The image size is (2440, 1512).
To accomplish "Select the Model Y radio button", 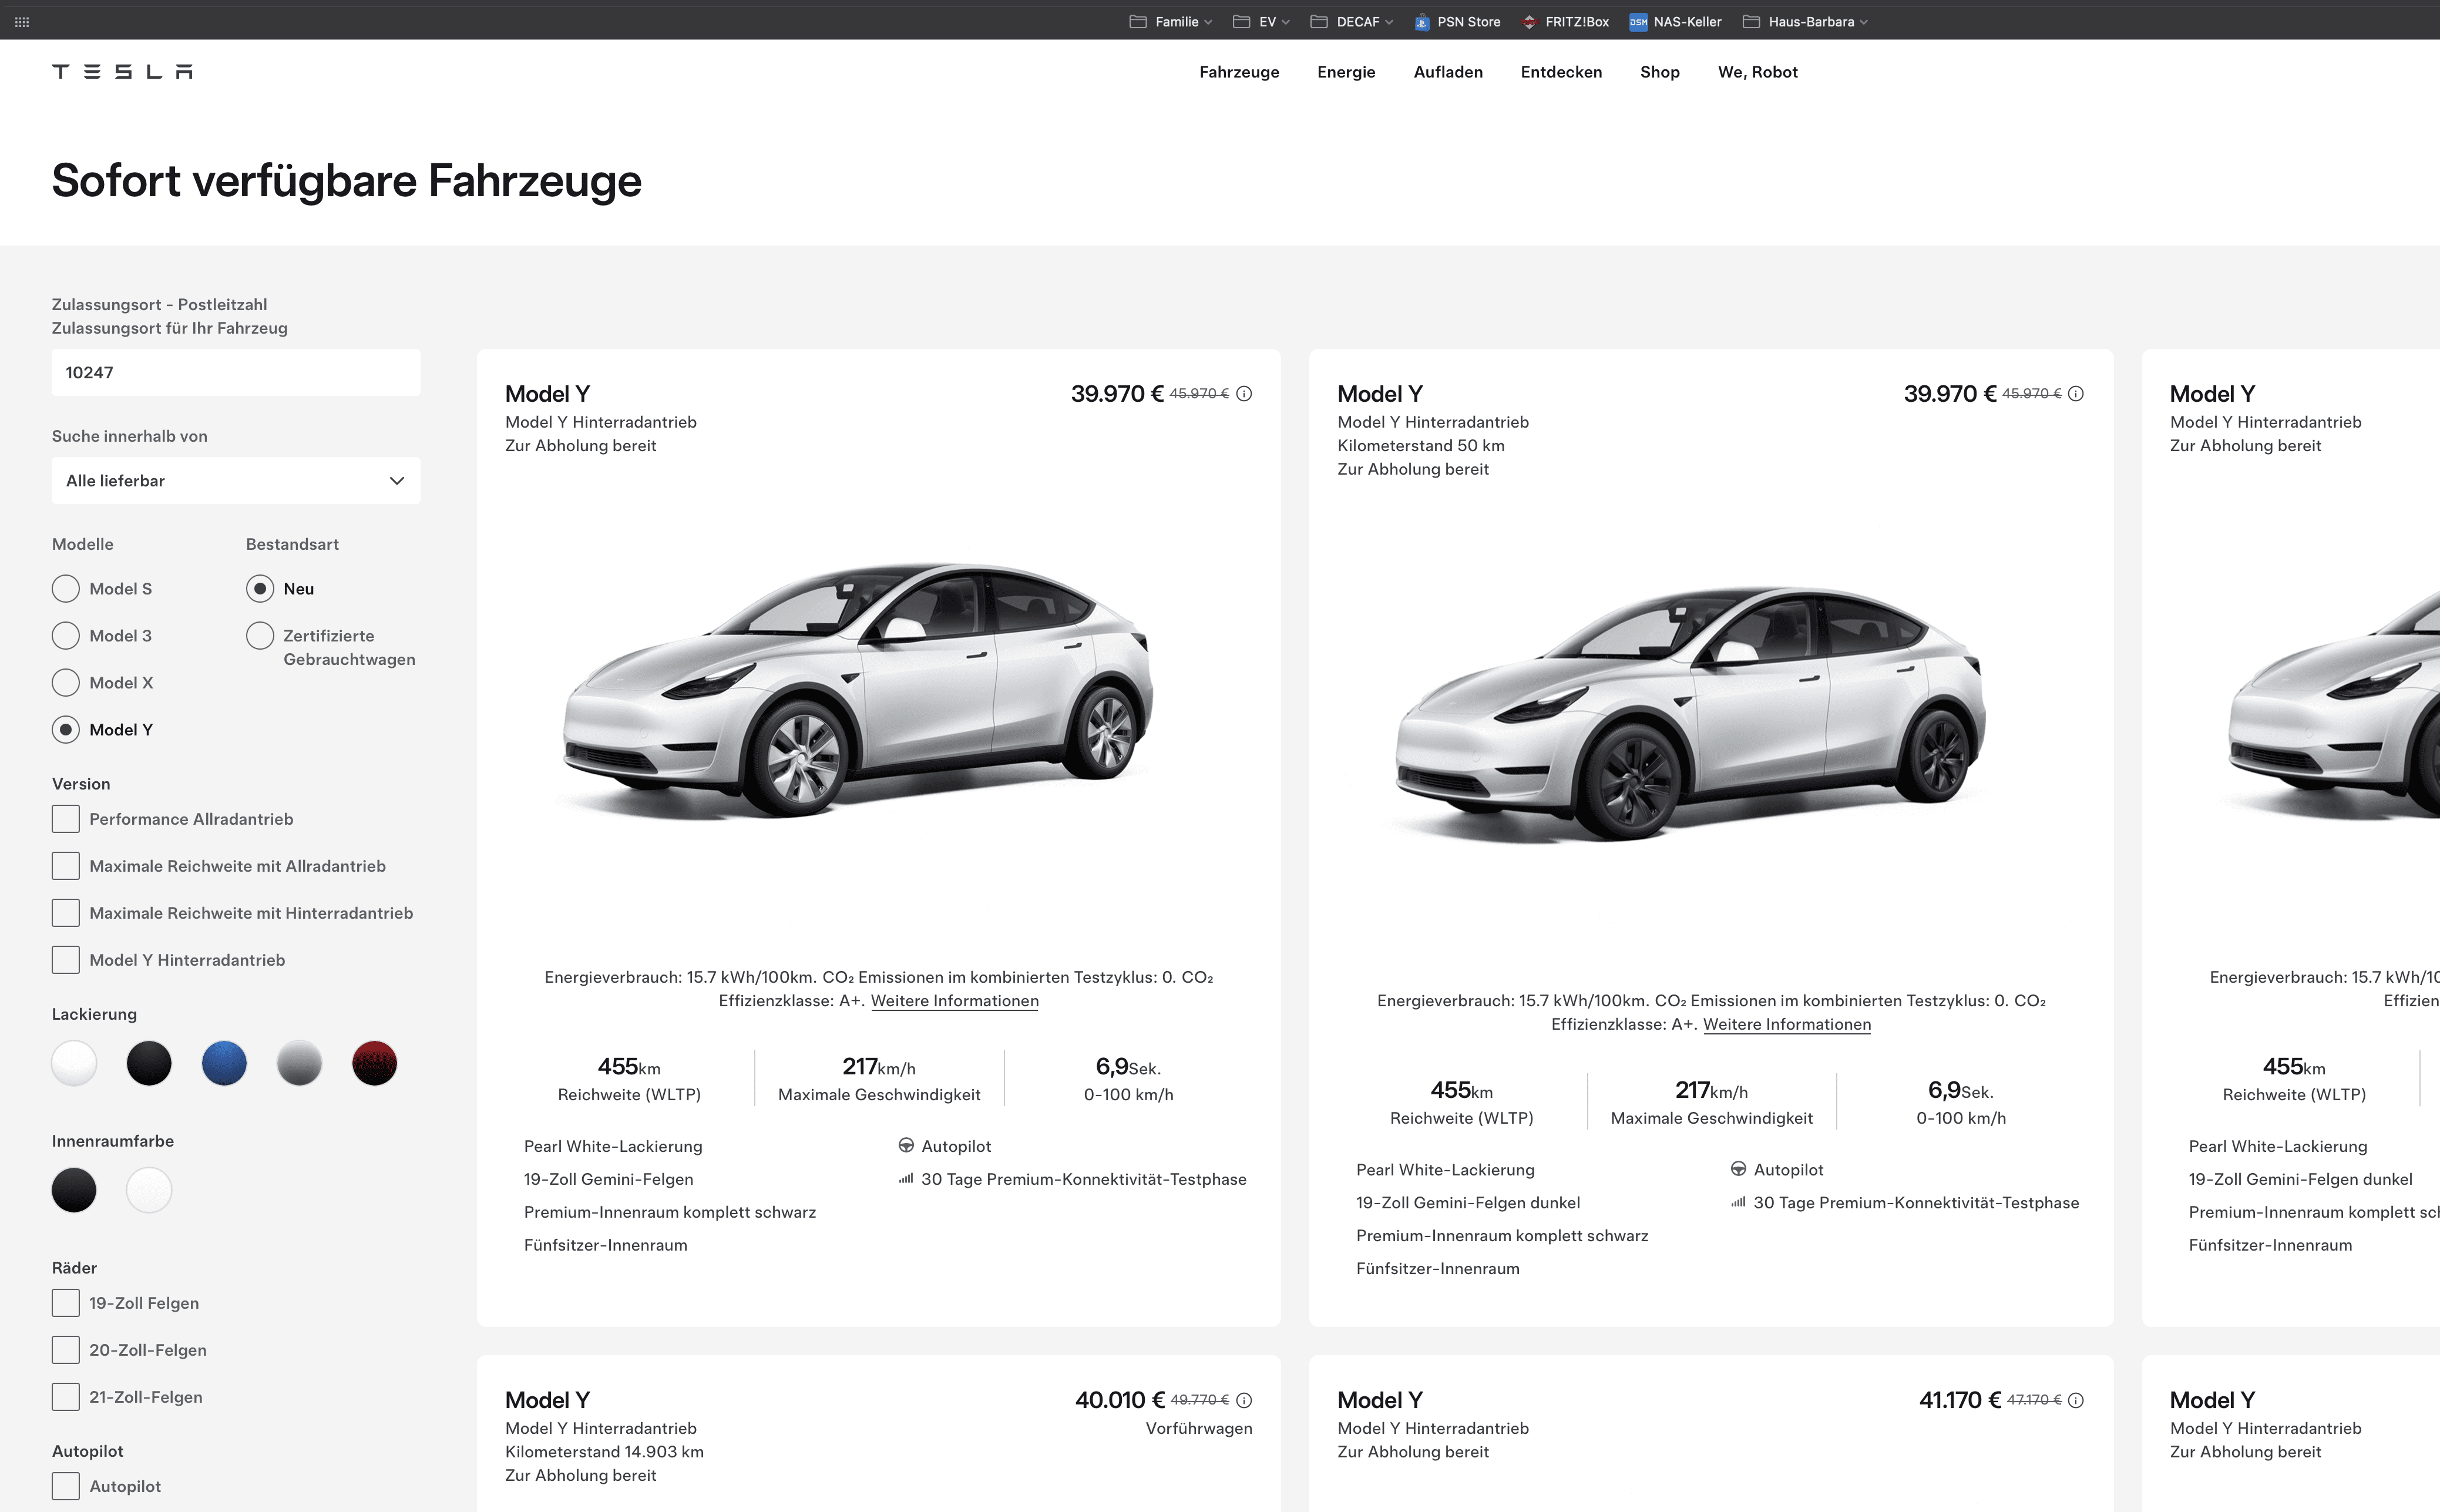I will point(66,729).
